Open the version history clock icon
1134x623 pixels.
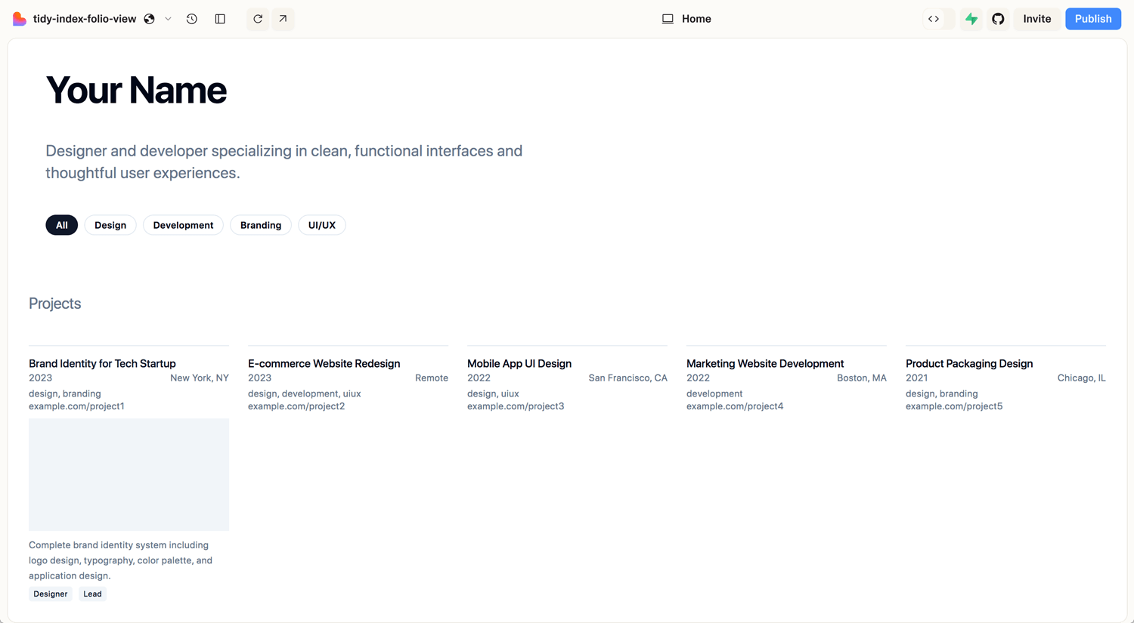[192, 19]
